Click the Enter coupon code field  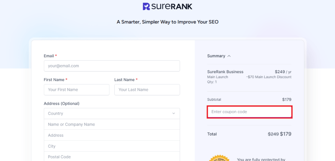(x=249, y=112)
